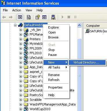Click the WorldCup2010 application icon
107x111 pixels.
click(26, 109)
